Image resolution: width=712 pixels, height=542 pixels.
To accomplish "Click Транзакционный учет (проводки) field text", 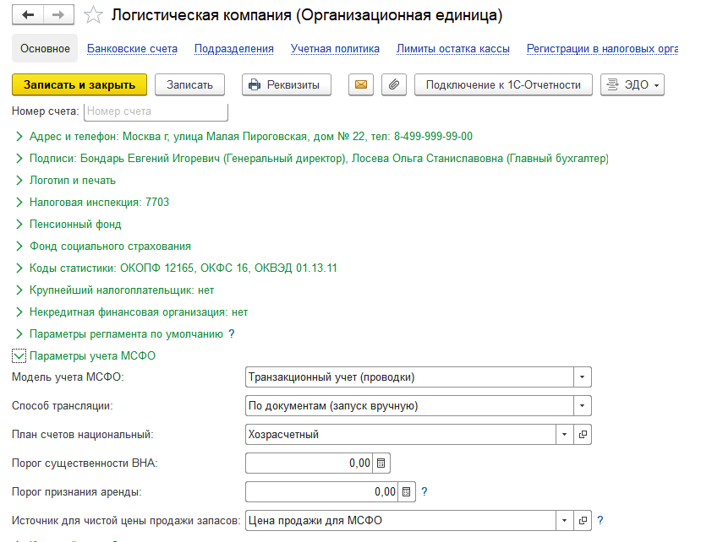I will [x=331, y=377].
